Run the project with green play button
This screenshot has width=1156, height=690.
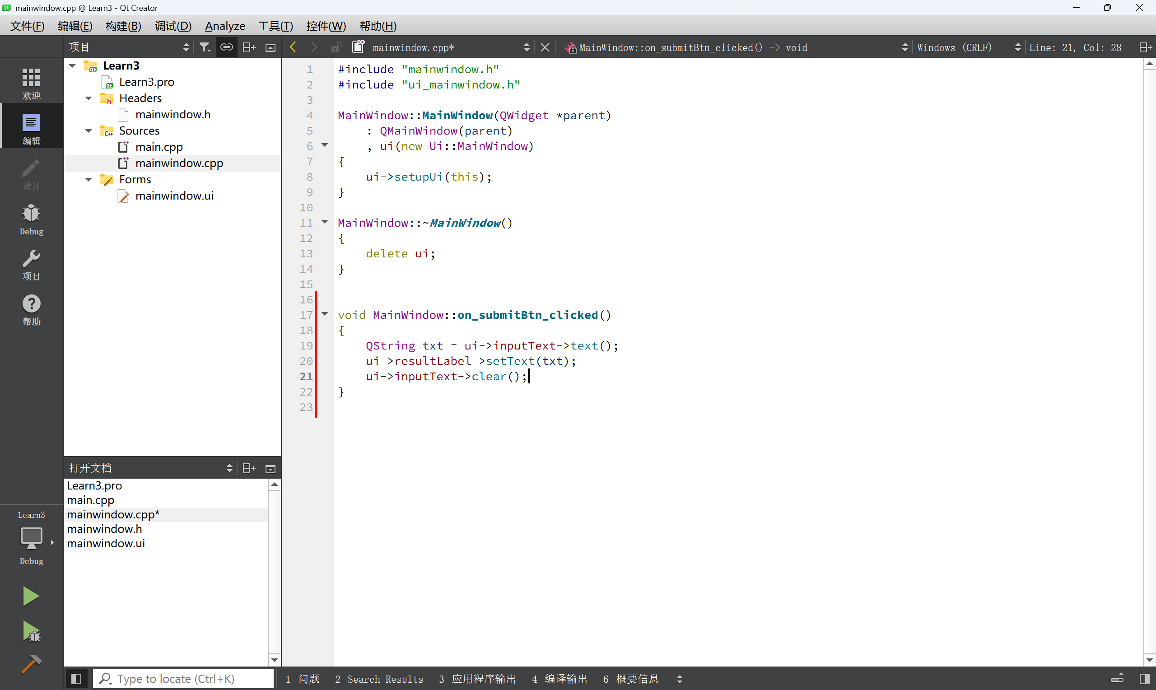[31, 596]
